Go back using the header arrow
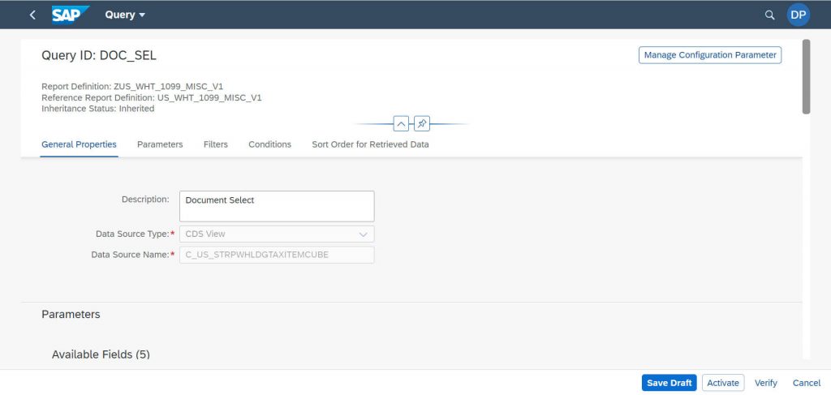 tap(32, 15)
